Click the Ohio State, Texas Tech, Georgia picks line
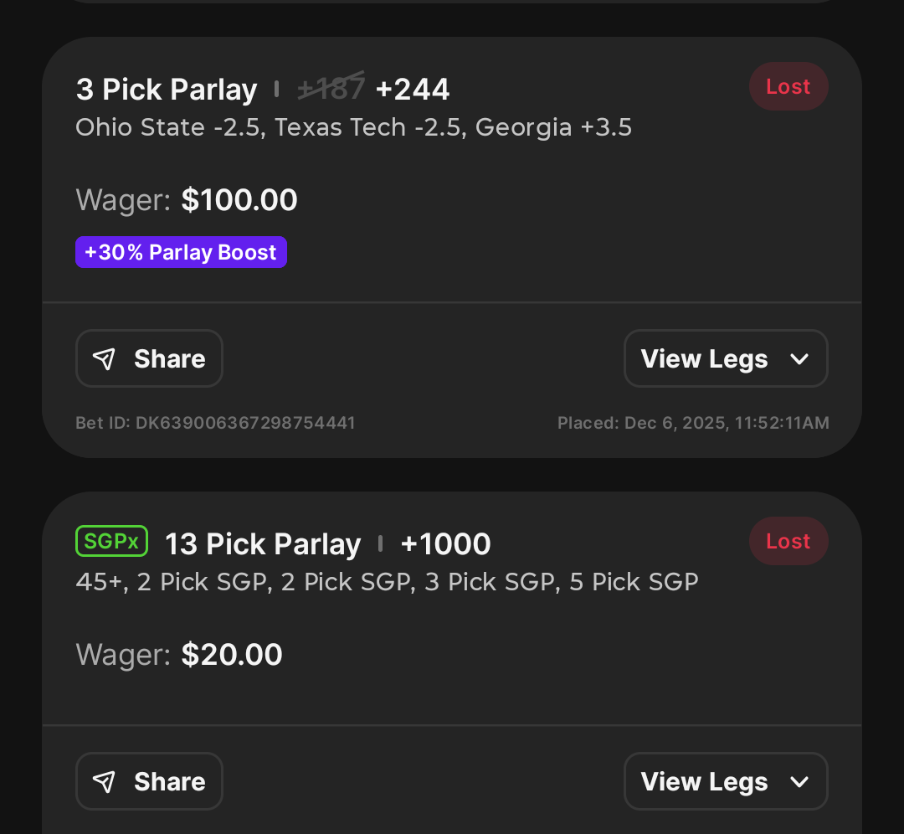This screenshot has width=904, height=834. [354, 127]
